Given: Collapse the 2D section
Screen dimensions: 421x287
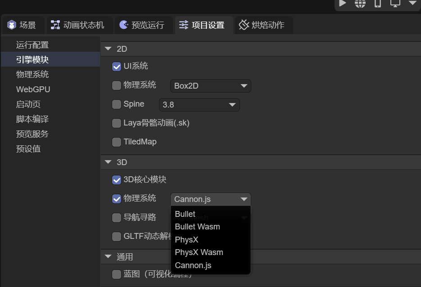Looking at the screenshot, I should [x=108, y=49].
